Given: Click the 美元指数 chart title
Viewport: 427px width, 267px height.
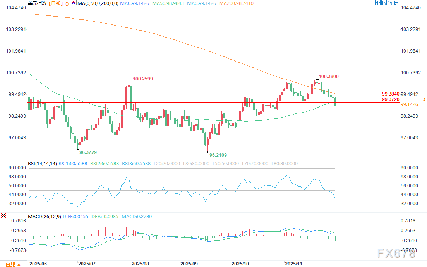Looking at the screenshot, I should [x=37, y=3].
